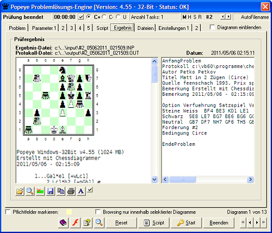
Task: Open the Dateien tab
Action: [145, 28]
